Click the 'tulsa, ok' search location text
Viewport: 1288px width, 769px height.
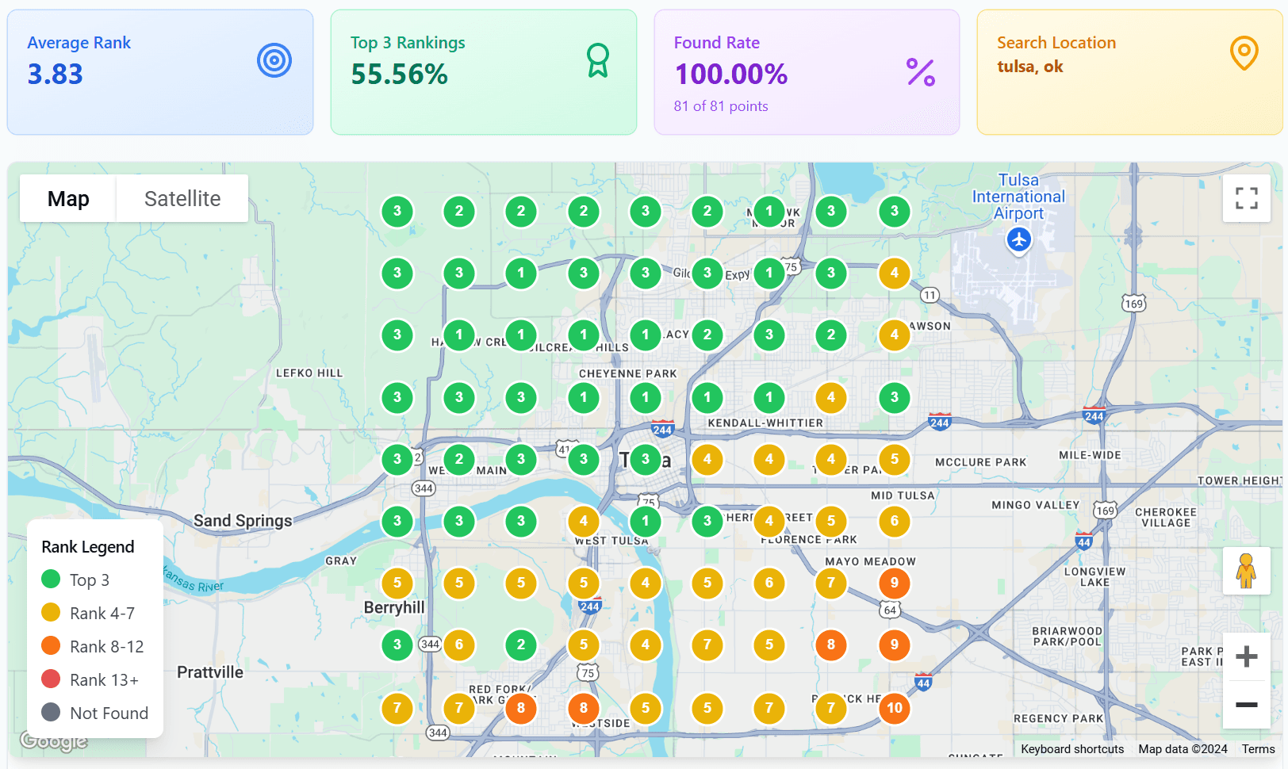click(1030, 67)
